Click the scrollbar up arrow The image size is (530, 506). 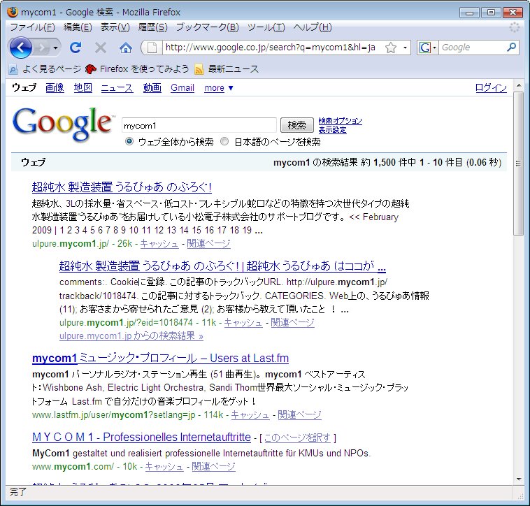pos(519,85)
